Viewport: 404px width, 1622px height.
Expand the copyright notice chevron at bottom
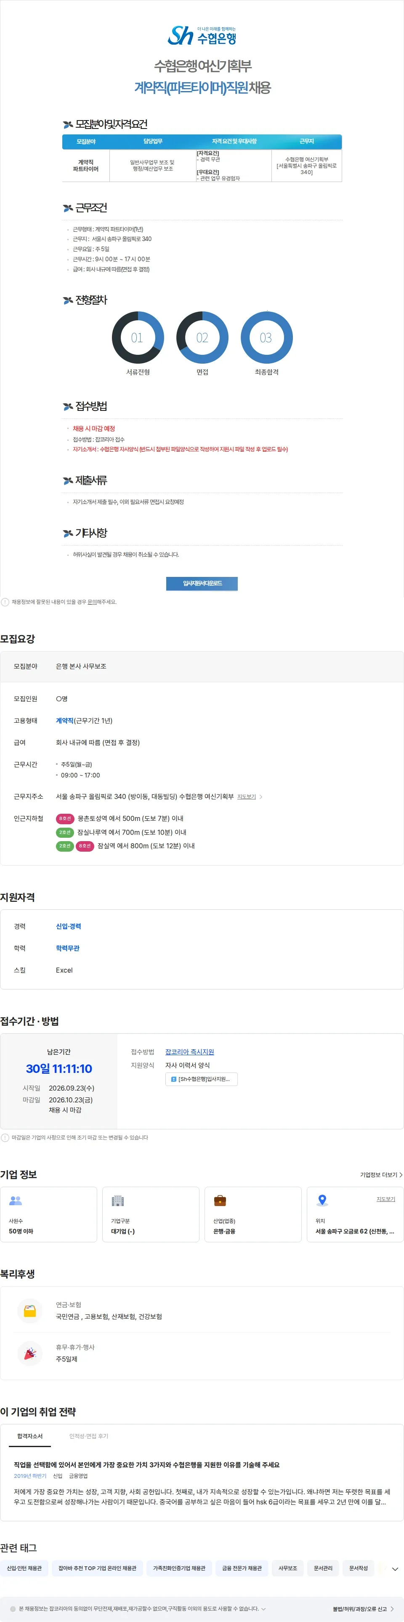click(264, 1609)
